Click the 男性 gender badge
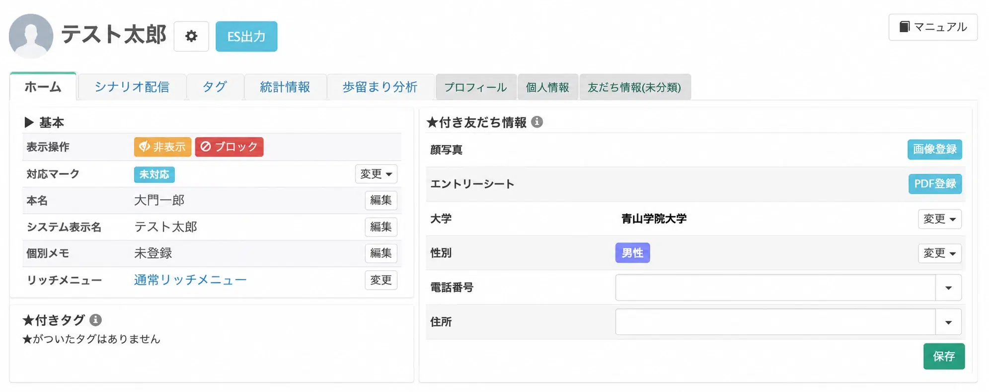 coord(632,253)
